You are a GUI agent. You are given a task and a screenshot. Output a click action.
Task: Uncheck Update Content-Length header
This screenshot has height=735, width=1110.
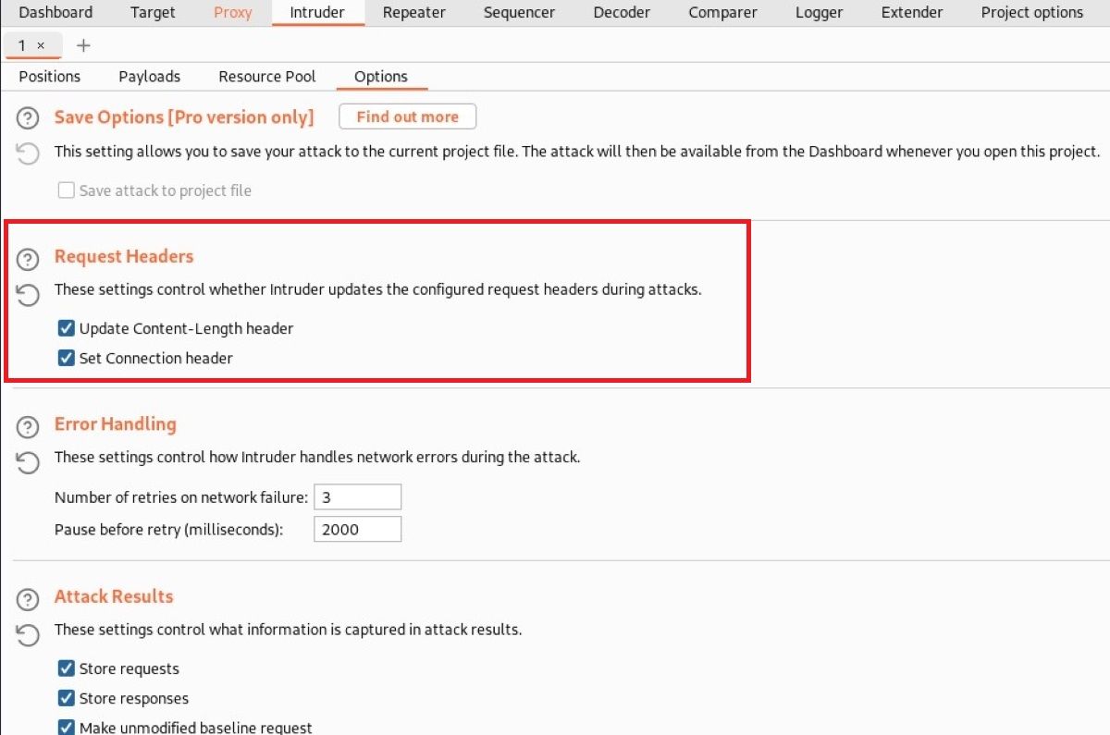pyautogui.click(x=67, y=328)
